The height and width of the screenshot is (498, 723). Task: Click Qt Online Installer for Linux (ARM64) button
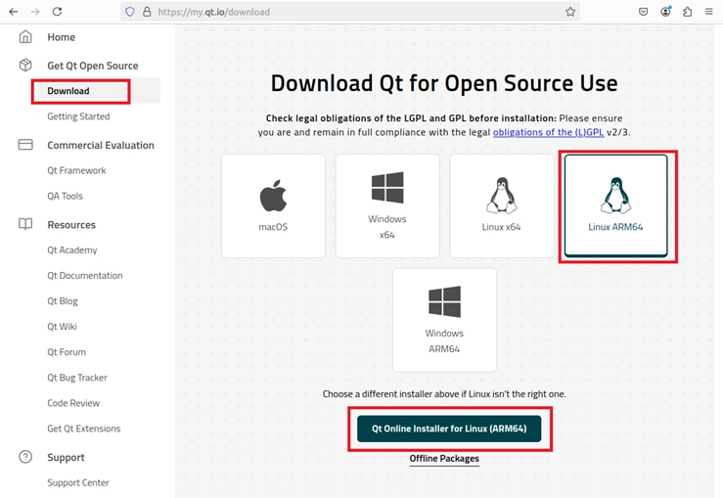pos(449,429)
